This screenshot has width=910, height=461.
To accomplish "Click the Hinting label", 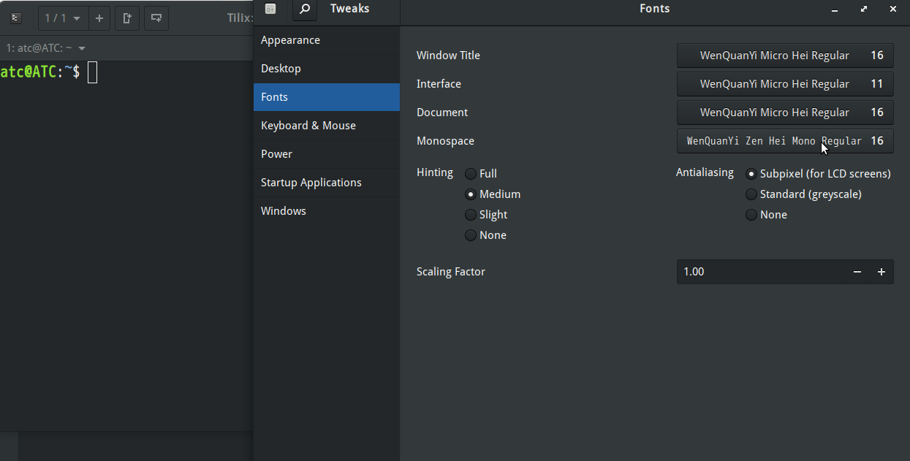I will point(435,172).
